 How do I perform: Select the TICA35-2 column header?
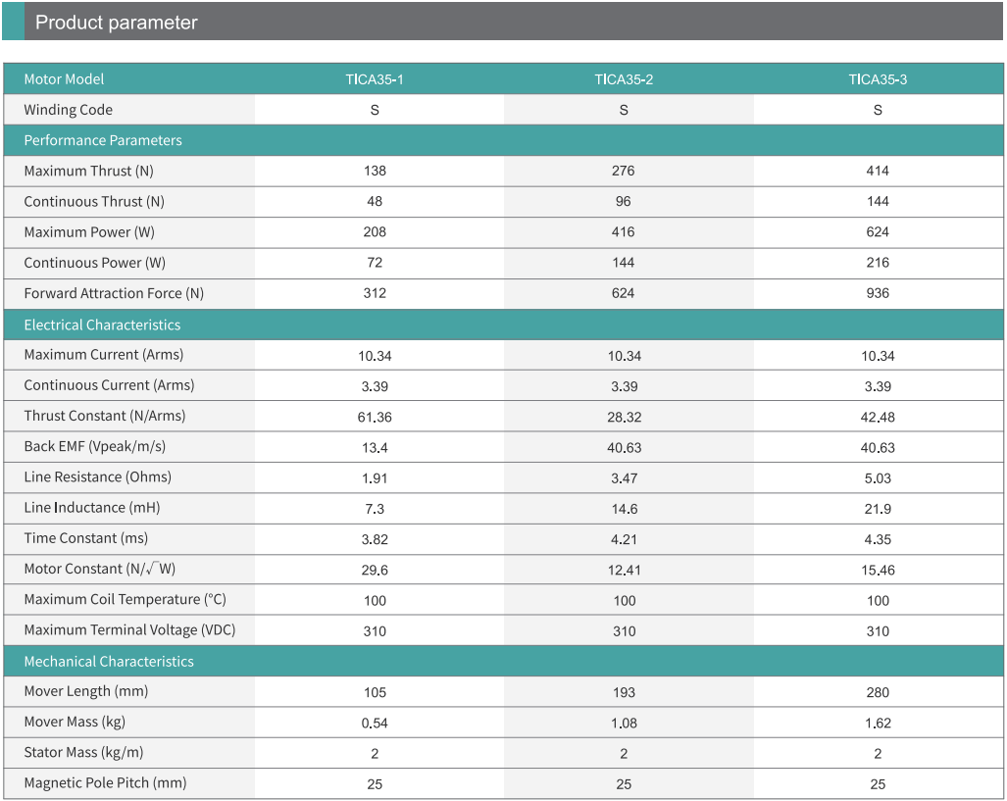624,79
